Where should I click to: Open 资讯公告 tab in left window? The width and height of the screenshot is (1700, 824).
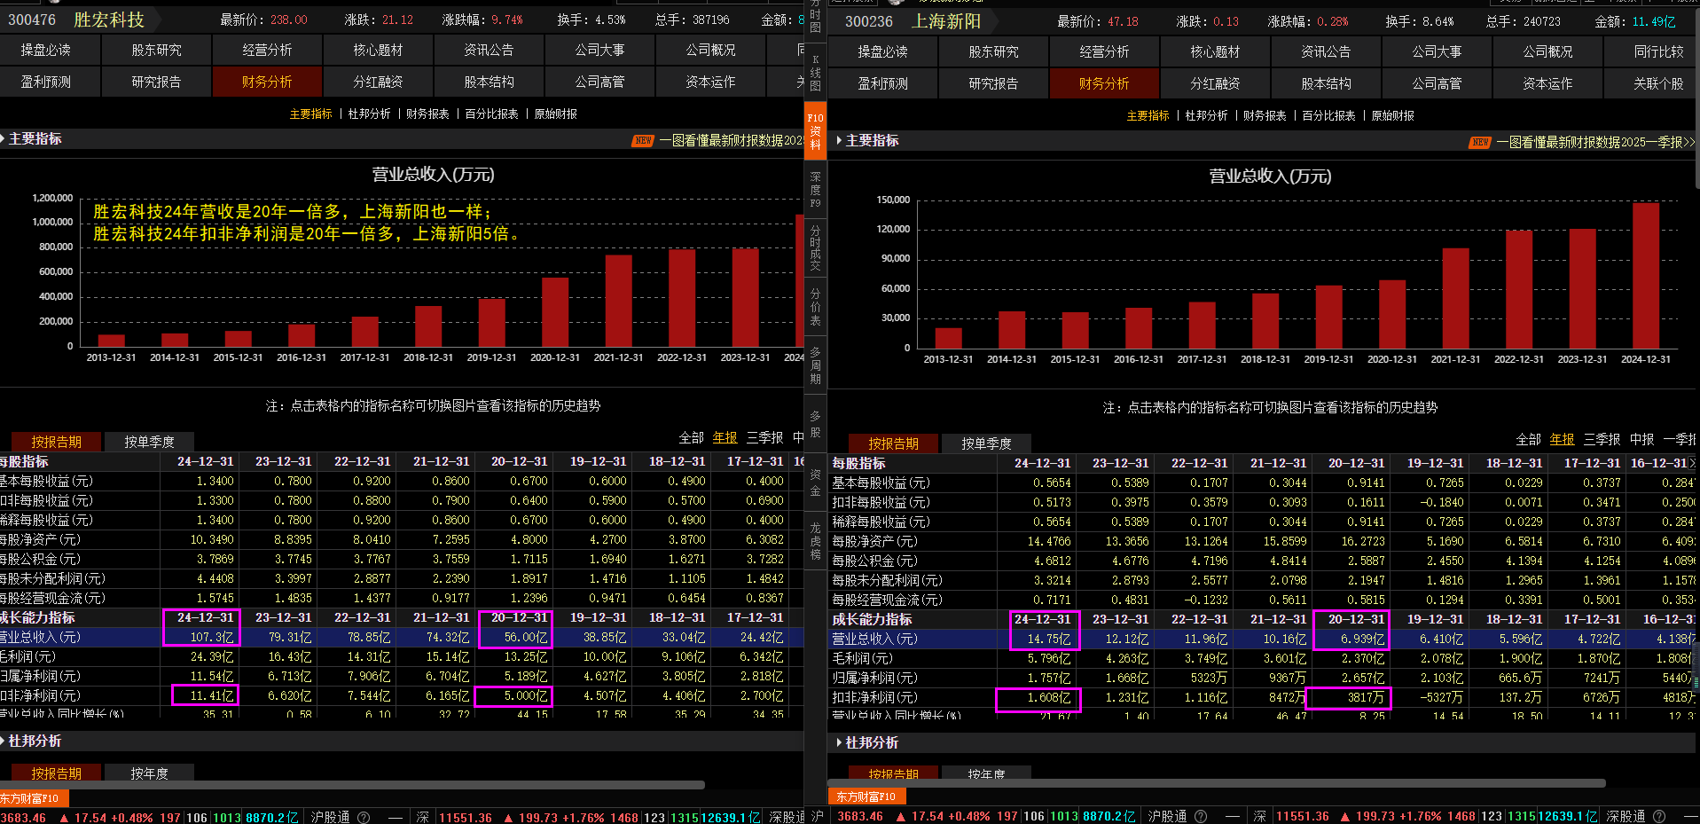[x=489, y=51]
